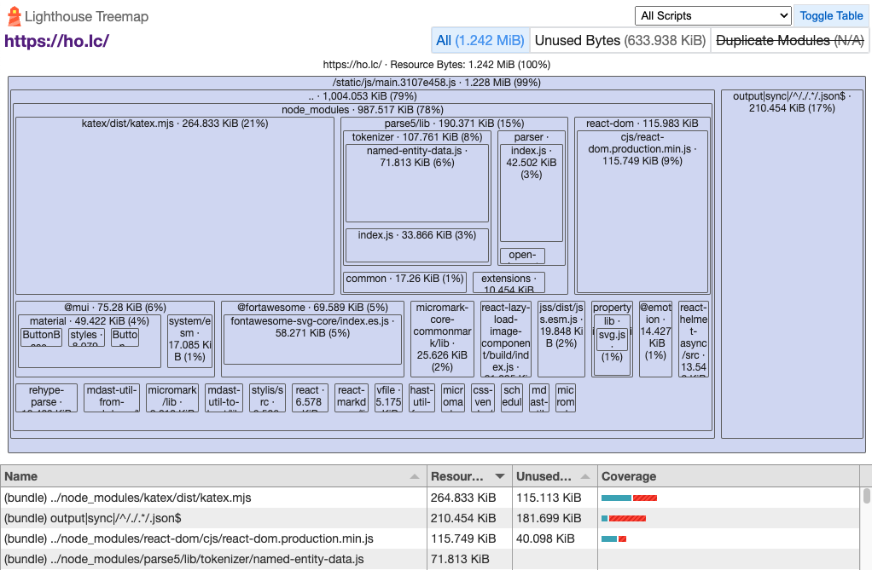This screenshot has width=872, height=570.
Task: Select the All (1.242 MiB) view
Action: coord(480,39)
